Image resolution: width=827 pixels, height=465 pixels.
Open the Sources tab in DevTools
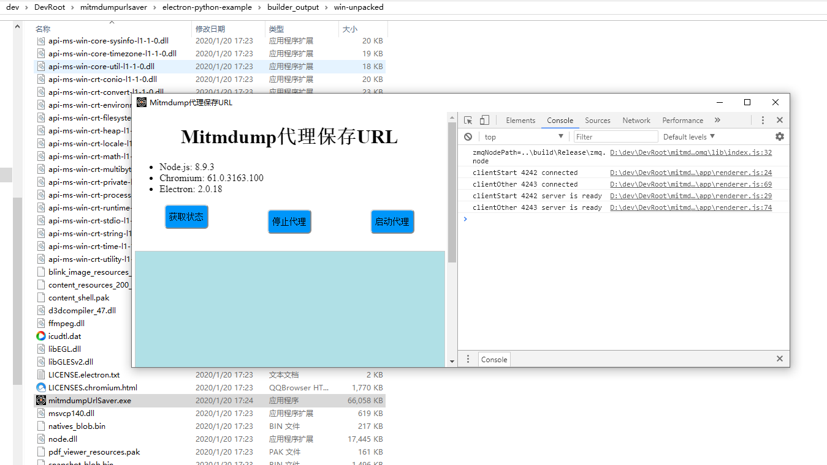(598, 121)
